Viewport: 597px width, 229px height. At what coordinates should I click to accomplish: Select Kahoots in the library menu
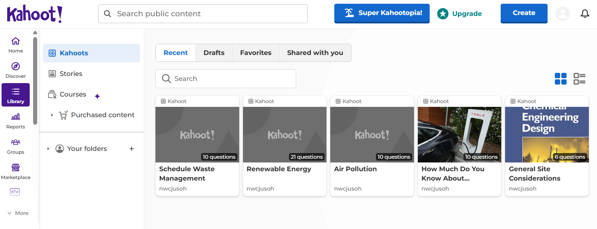point(91,53)
